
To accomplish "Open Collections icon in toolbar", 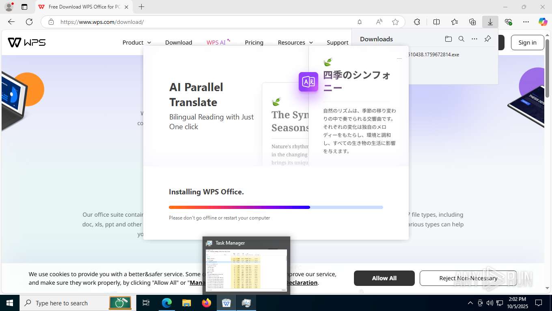I will (x=472, y=22).
